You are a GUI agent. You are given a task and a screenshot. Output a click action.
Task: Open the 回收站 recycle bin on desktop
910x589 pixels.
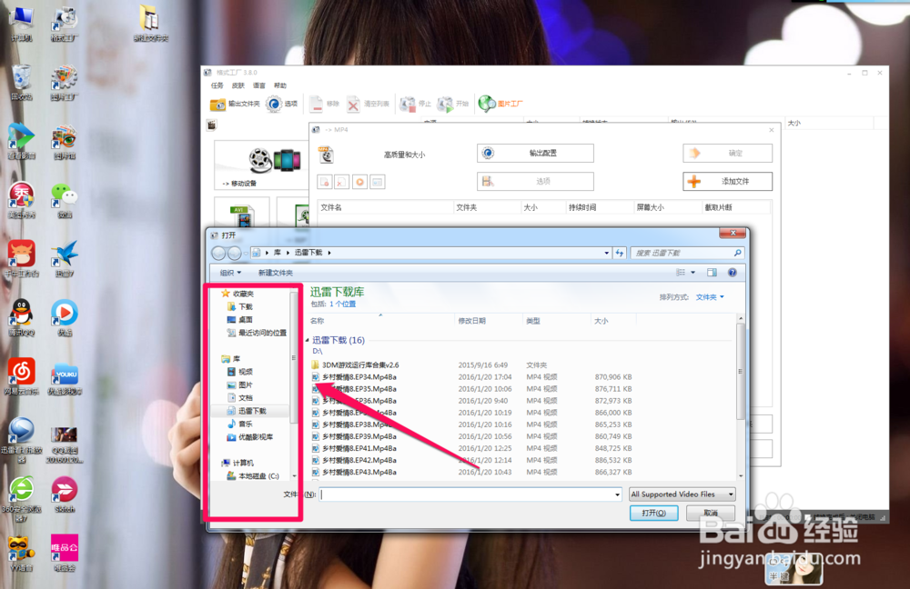coord(22,83)
